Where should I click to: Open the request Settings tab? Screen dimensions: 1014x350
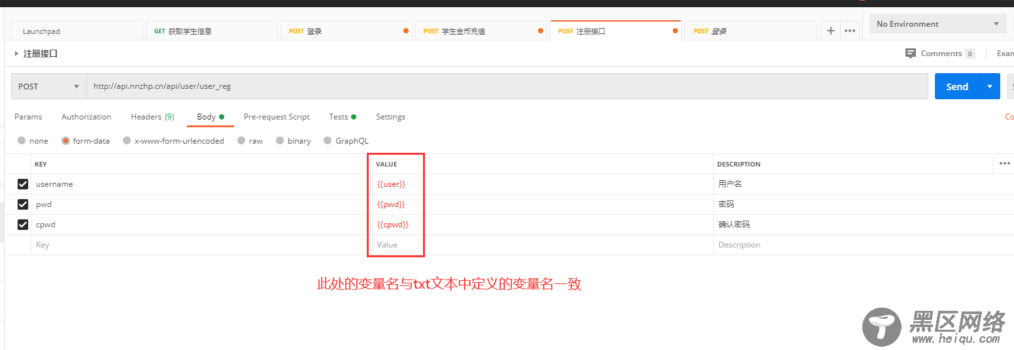coord(390,117)
